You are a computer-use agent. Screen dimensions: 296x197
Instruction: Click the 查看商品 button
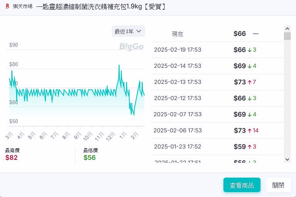coord(242,185)
